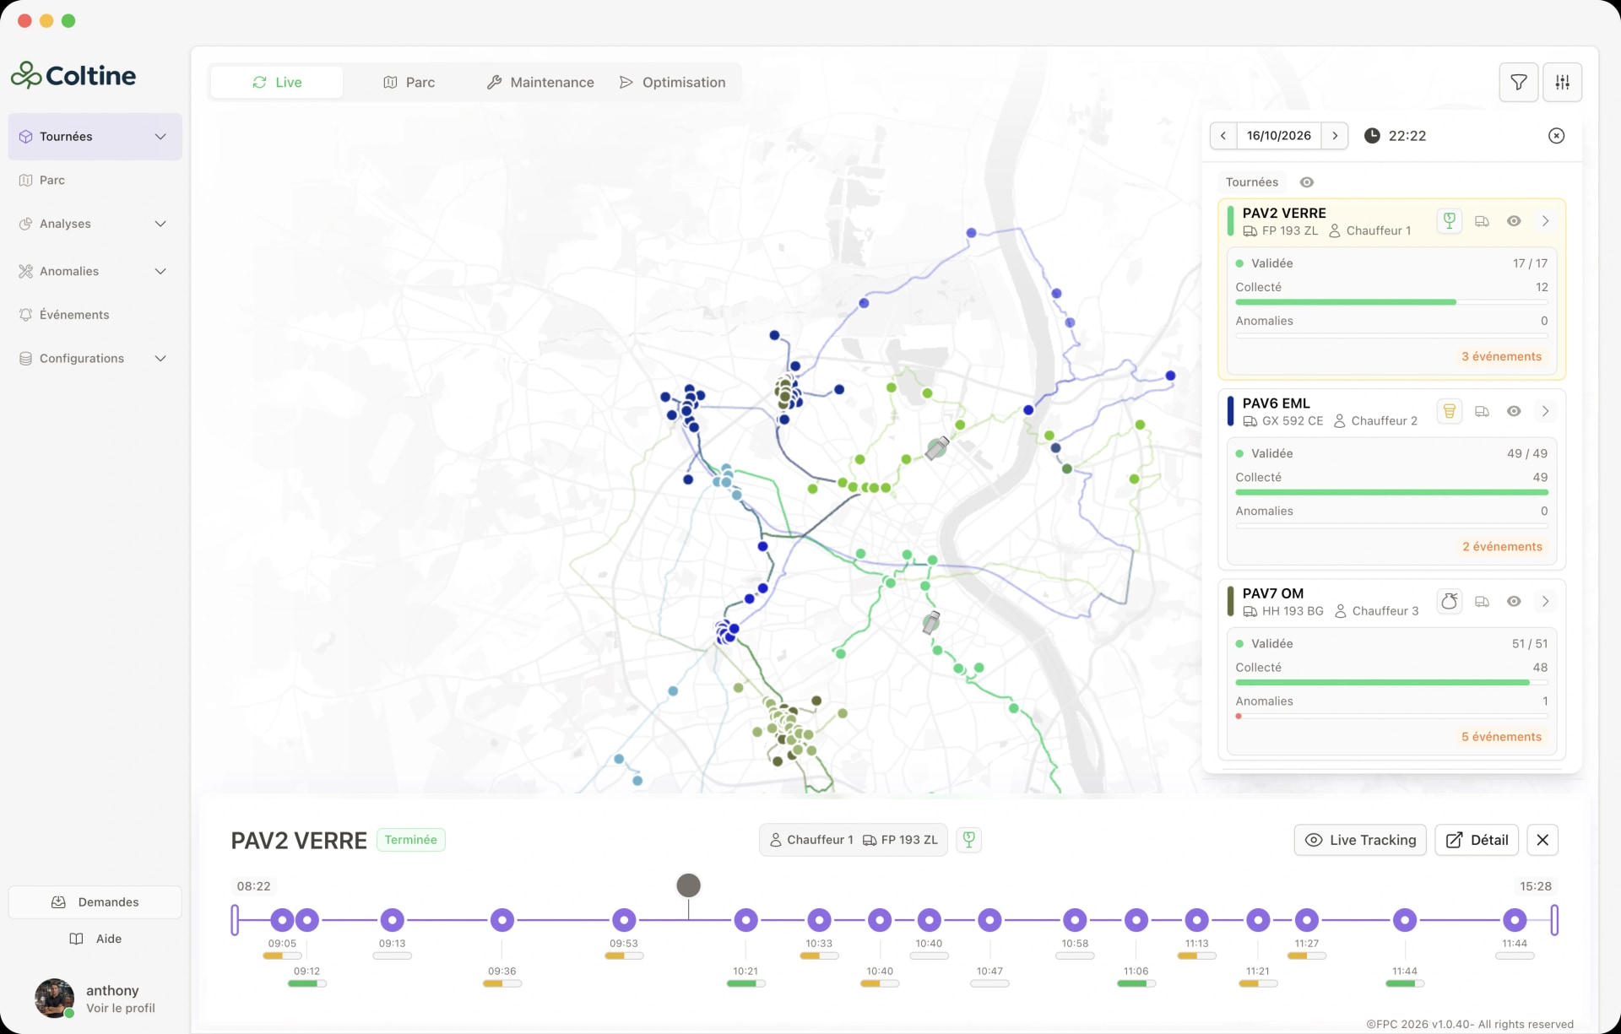Open PAV6 EML card chevron
This screenshot has width=1621, height=1034.
tap(1545, 411)
